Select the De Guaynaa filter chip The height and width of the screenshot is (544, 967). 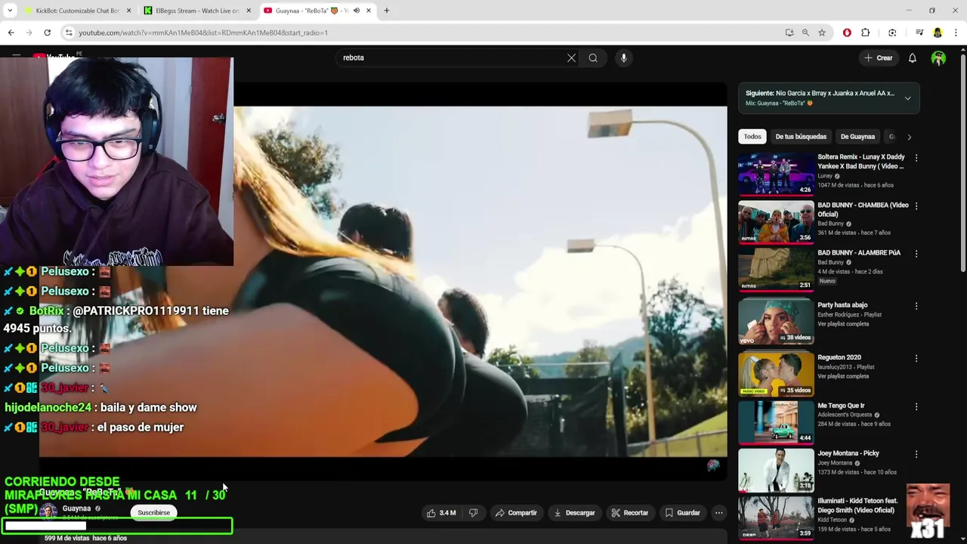(x=857, y=137)
